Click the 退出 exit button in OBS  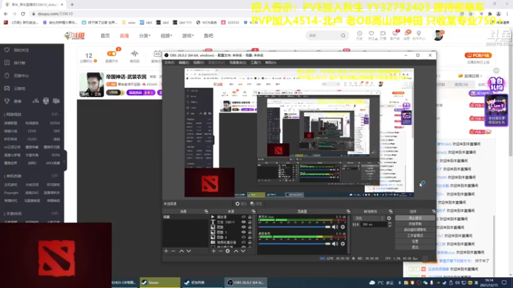(x=415, y=247)
